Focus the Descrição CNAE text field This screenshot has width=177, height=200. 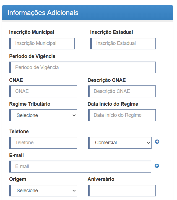pos(122,91)
